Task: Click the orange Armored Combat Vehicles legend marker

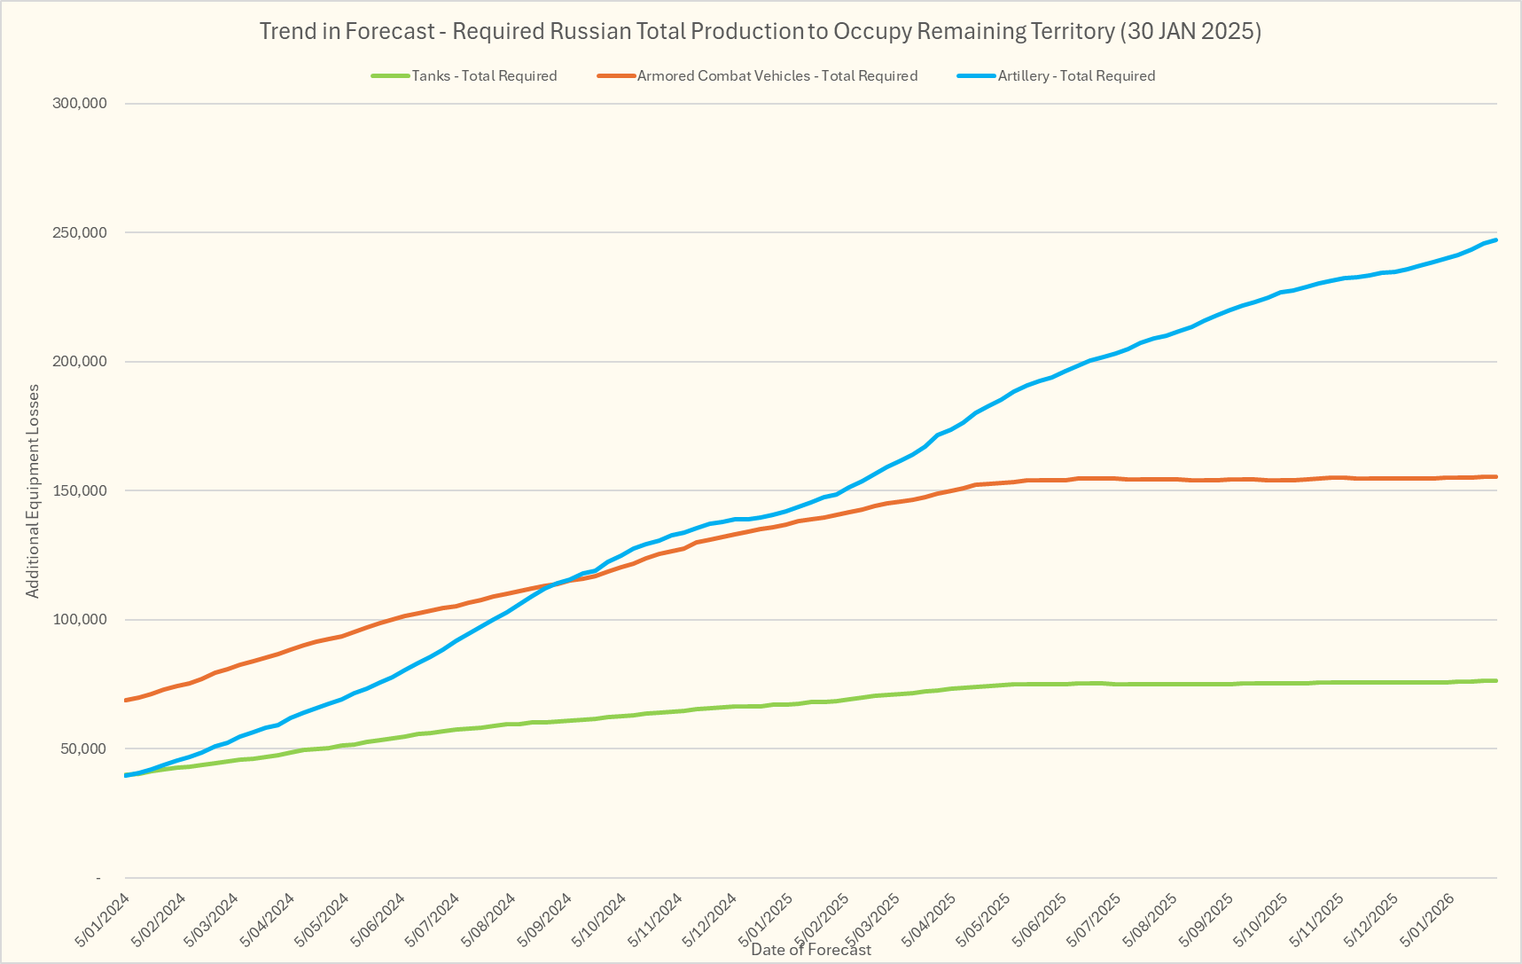Action: pyautogui.click(x=616, y=76)
